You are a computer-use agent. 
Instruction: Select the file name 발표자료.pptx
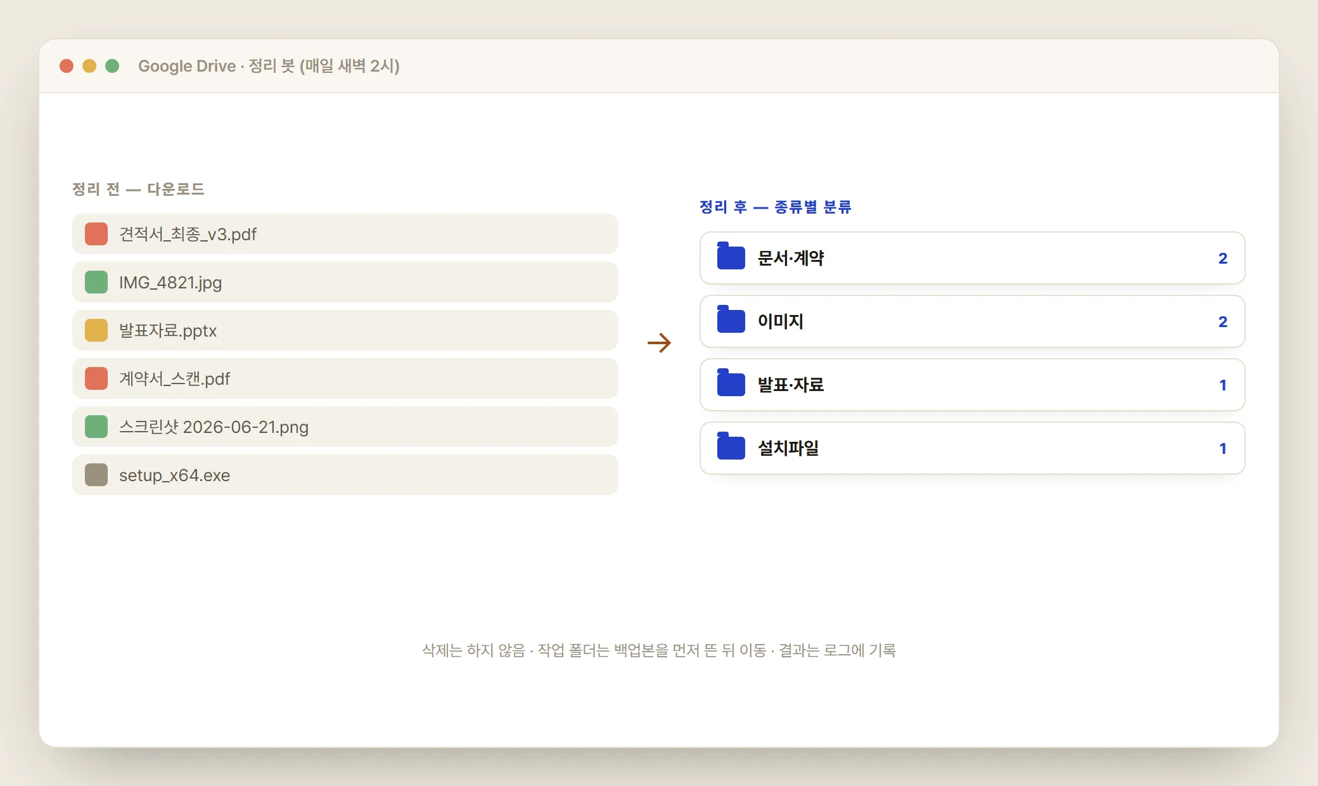click(168, 331)
